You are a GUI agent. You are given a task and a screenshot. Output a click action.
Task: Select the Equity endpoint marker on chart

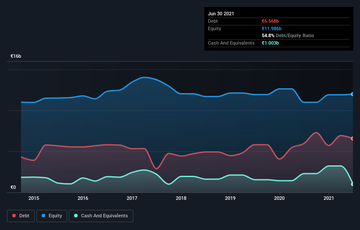tap(353, 94)
